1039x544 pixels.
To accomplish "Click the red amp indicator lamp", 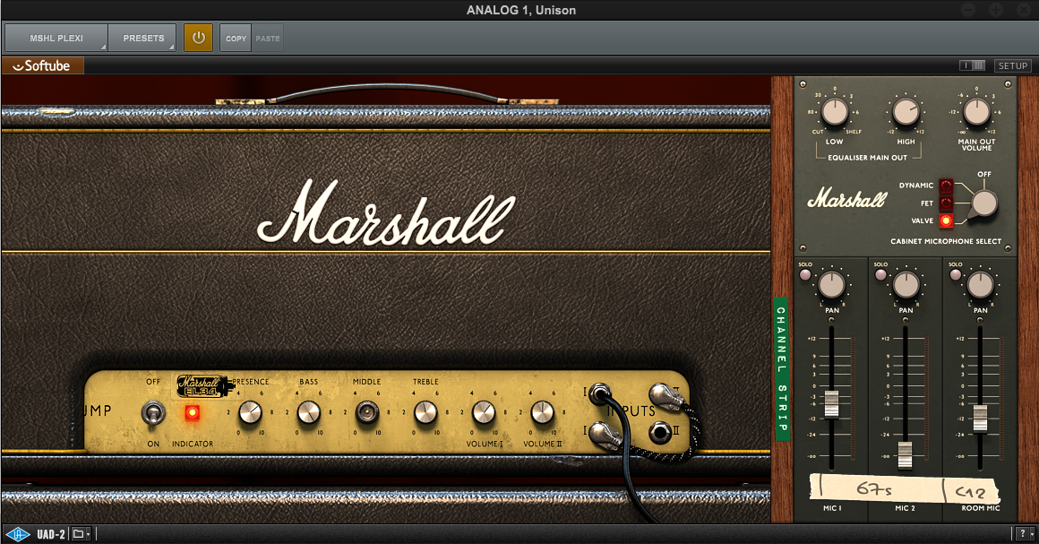I will pos(193,412).
